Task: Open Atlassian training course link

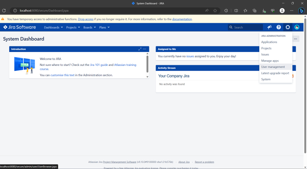Action: click(125, 65)
